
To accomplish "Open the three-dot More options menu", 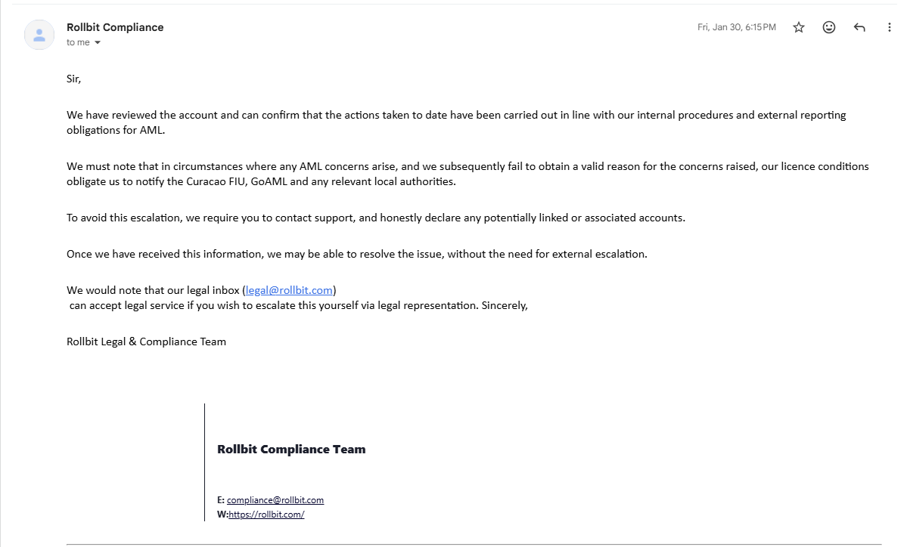I will [890, 27].
